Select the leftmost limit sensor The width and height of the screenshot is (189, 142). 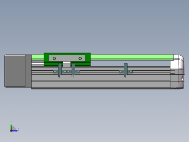click(60, 70)
